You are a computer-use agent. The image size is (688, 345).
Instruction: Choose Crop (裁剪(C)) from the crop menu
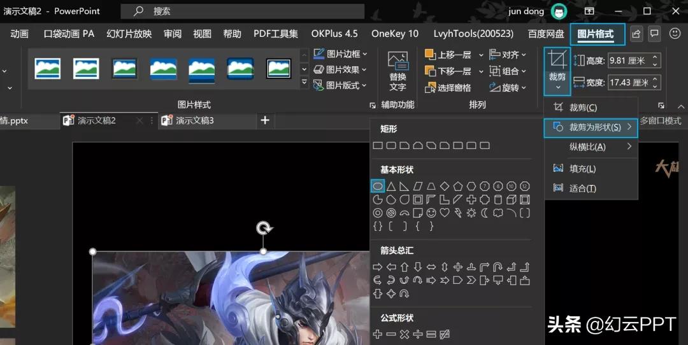pyautogui.click(x=591, y=108)
